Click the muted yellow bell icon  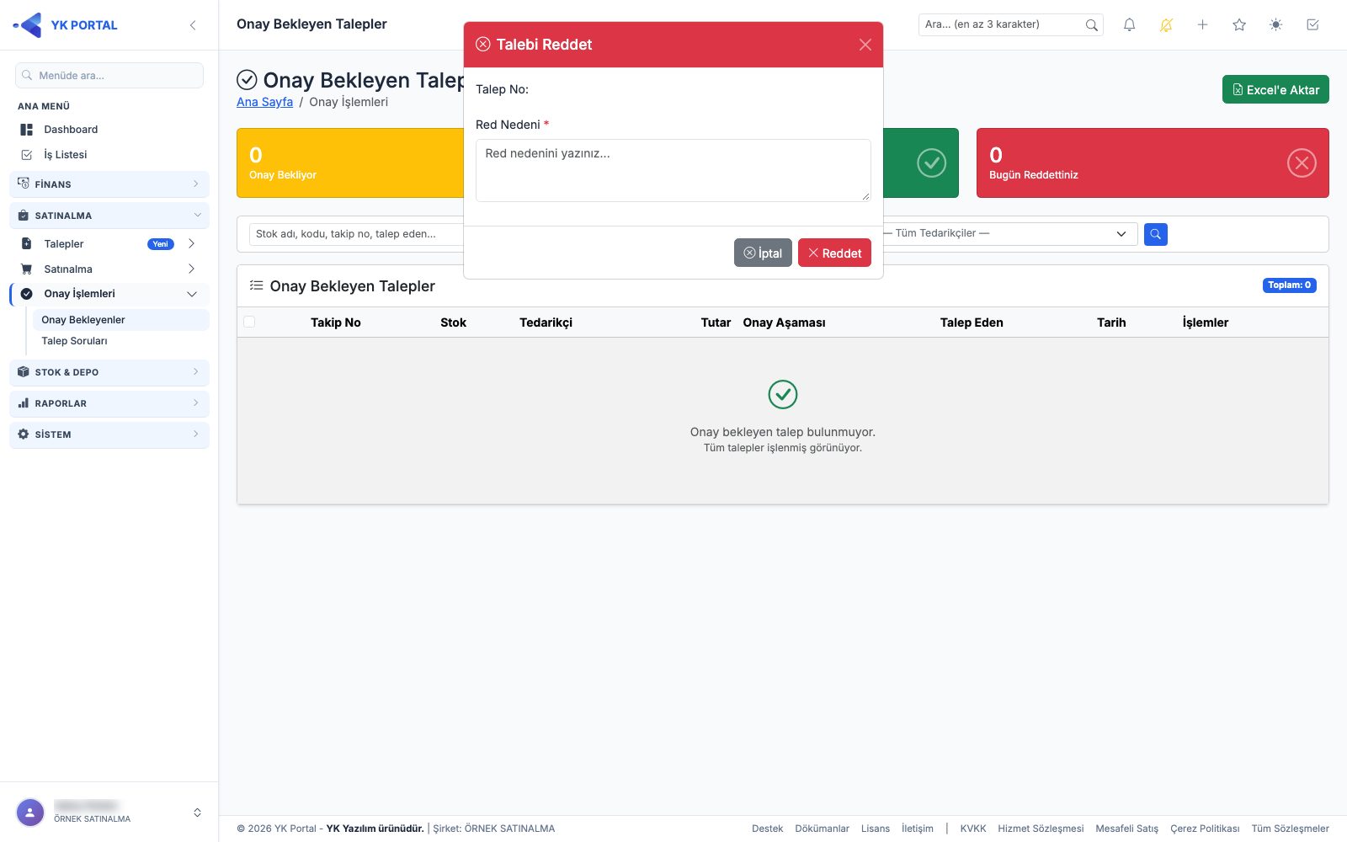[1166, 25]
